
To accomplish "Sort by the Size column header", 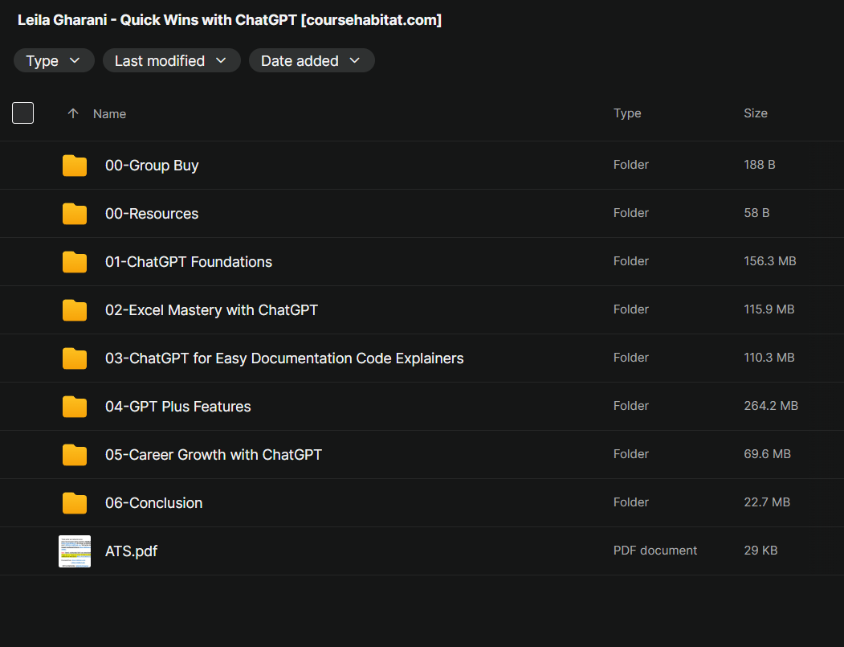I will pyautogui.click(x=756, y=113).
